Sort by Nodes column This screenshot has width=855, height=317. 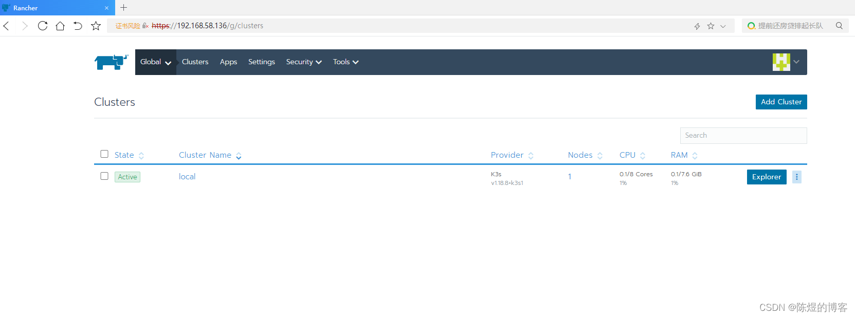pyautogui.click(x=585, y=155)
